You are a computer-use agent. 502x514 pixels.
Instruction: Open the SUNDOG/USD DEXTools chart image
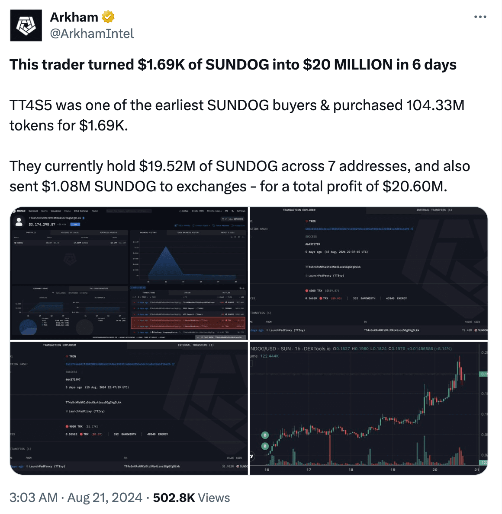tap(369, 408)
